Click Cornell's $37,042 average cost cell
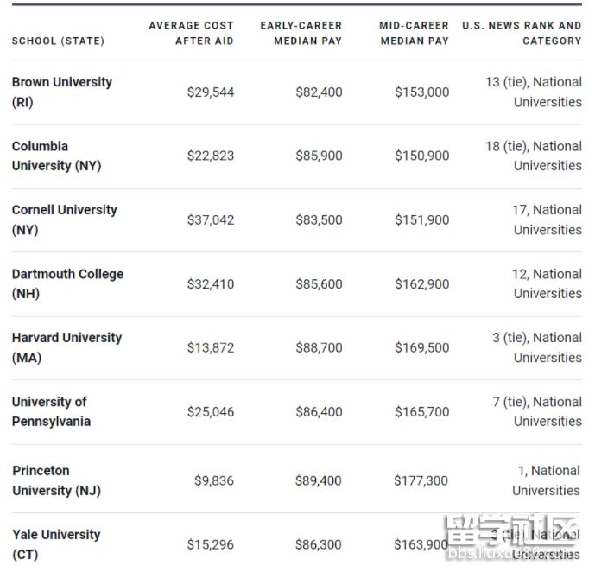The width and height of the screenshot is (589, 572). (x=211, y=219)
